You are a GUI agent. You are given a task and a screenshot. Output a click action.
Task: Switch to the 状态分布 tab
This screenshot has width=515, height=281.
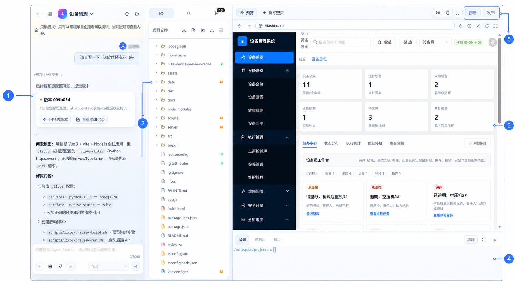(331, 143)
